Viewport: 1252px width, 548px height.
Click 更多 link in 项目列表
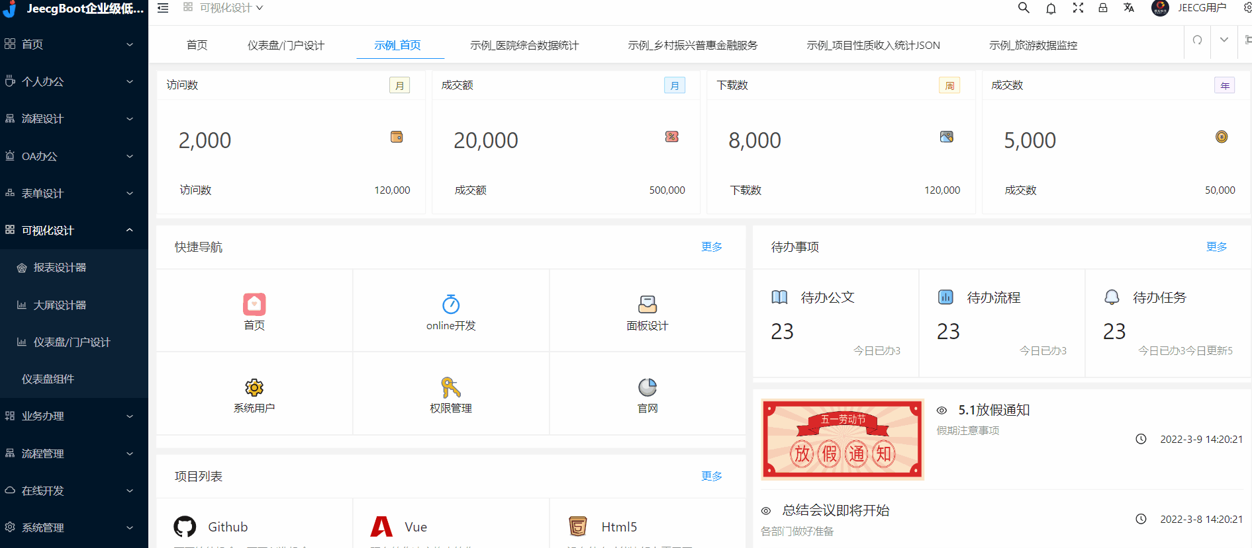click(712, 476)
